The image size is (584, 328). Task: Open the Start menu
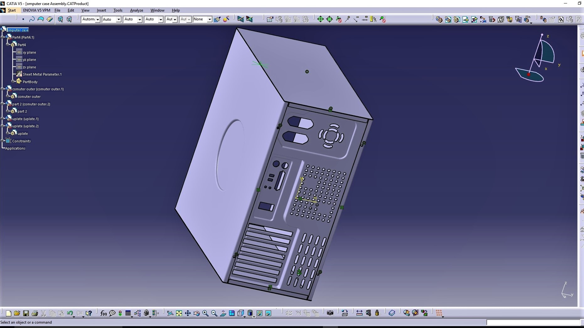coord(12,10)
